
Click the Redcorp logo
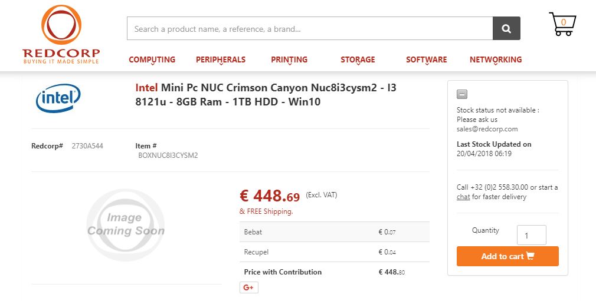coord(61,34)
